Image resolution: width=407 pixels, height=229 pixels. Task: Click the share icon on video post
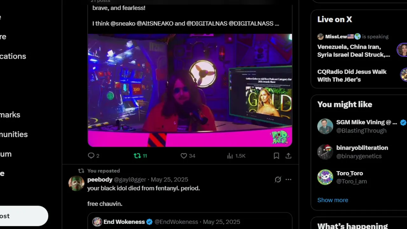pos(288,156)
